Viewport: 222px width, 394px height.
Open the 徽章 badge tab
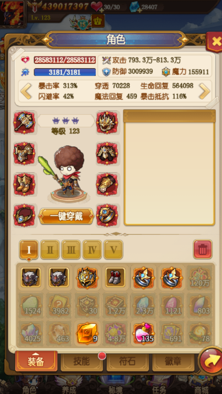pos(173,362)
